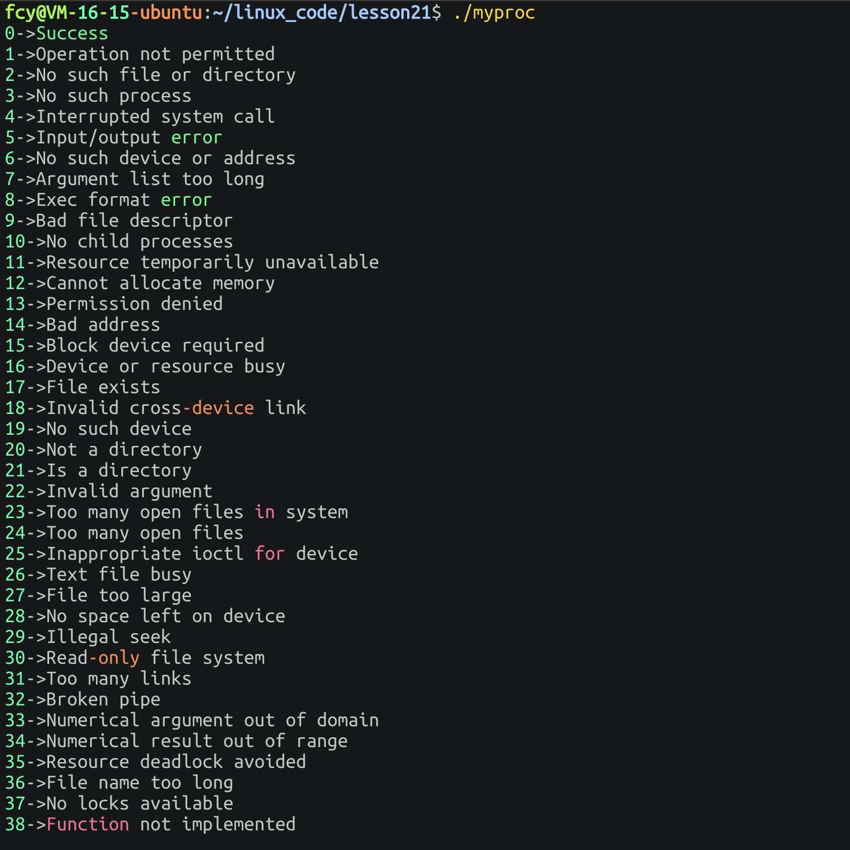The height and width of the screenshot is (850, 850).
Task: Click the line 'Resource temporarily unavailable'
Action: tap(213, 263)
